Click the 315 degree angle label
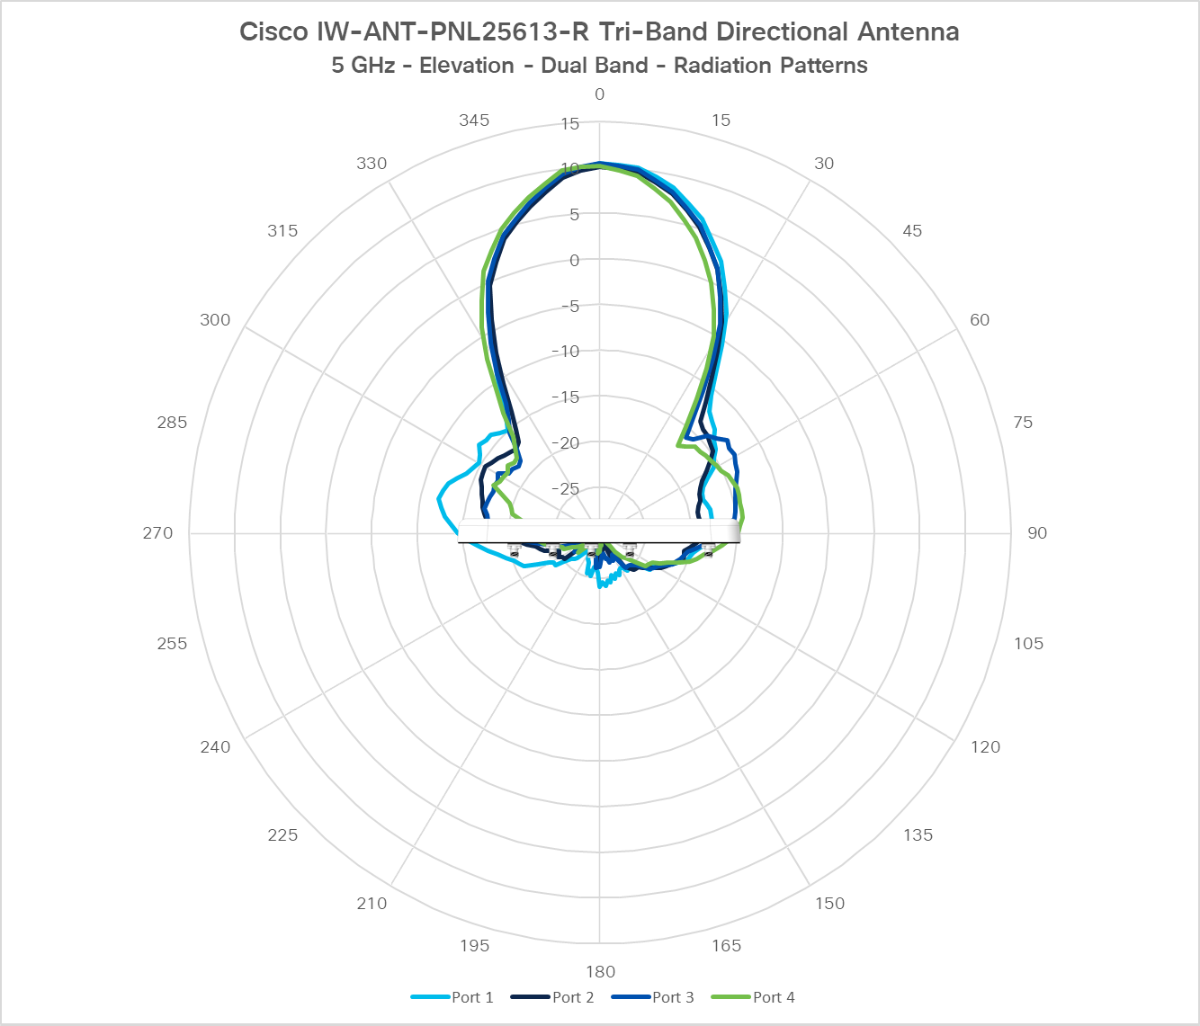The width and height of the screenshot is (1200, 1026). [282, 231]
